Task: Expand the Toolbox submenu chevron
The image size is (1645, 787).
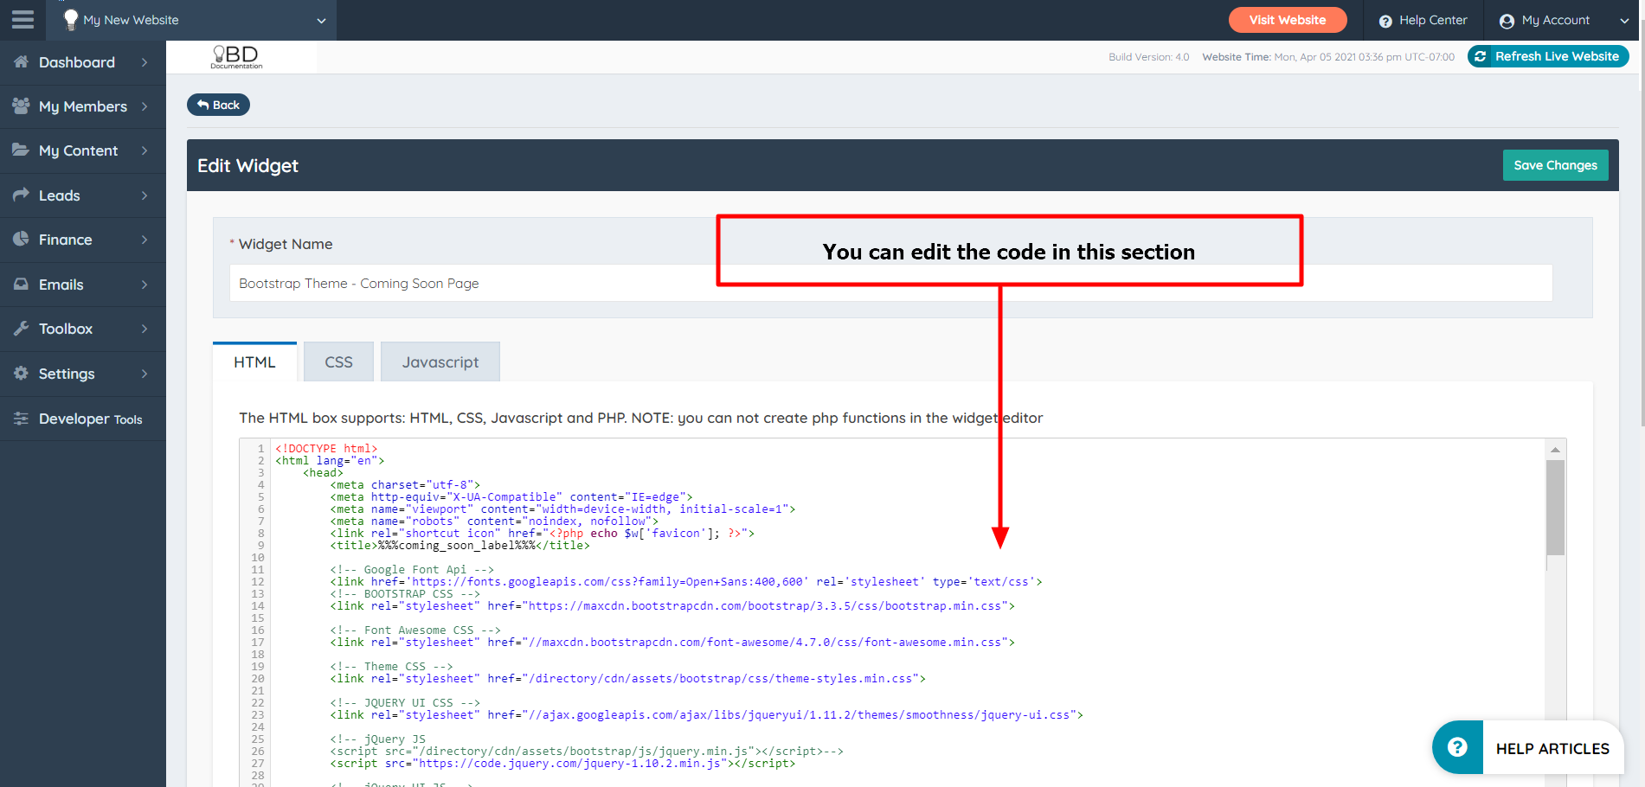Action: [145, 329]
